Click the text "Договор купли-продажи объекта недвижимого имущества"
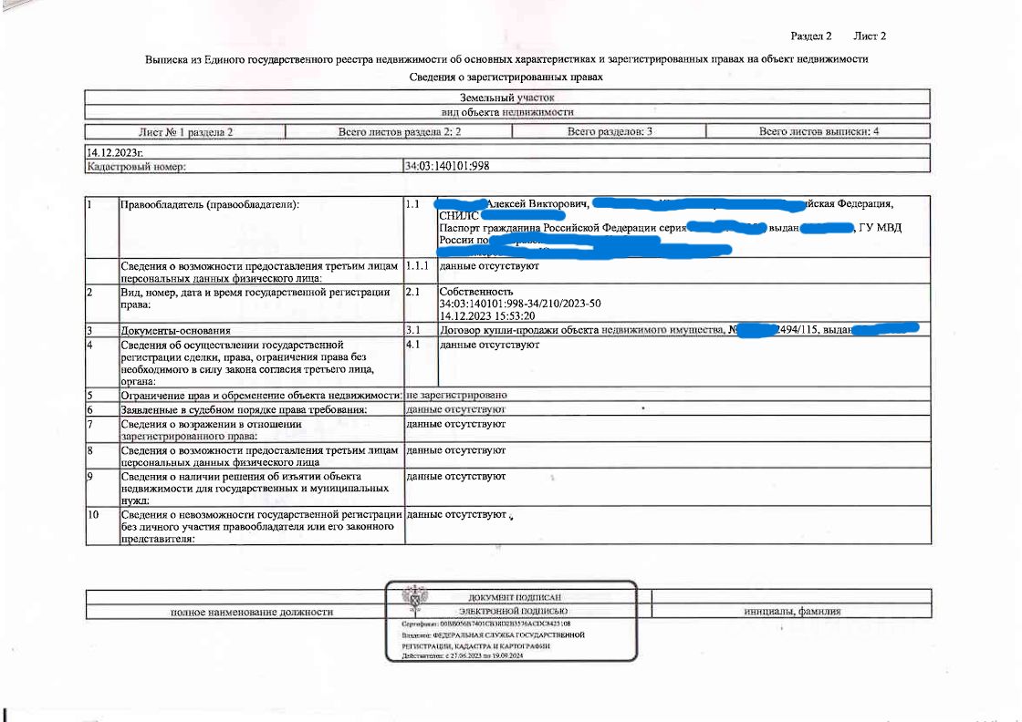Viewport: 1022px width, 722px height. click(581, 330)
